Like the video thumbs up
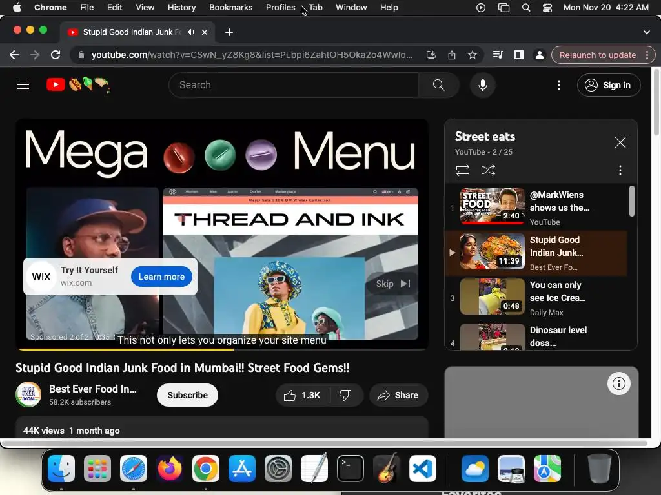Image resolution: width=661 pixels, height=495 pixels. (x=303, y=395)
